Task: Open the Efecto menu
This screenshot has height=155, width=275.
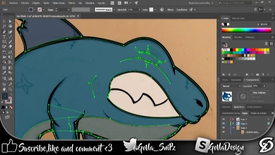Action: click(72, 3)
